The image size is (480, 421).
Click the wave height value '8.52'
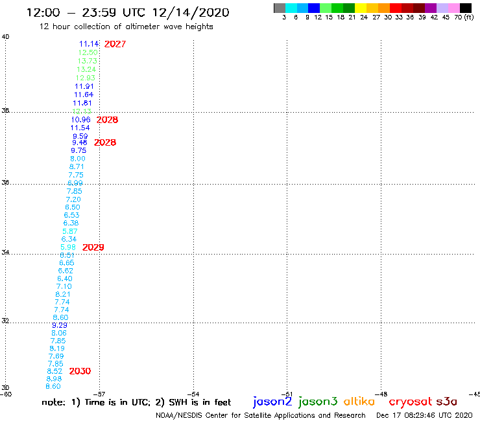pyautogui.click(x=54, y=371)
